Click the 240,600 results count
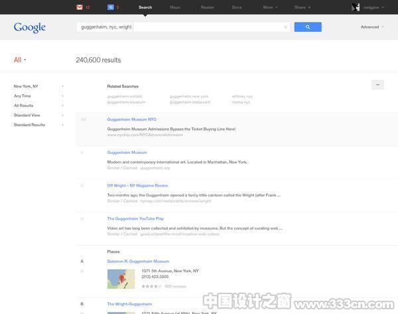The height and width of the screenshot is (314, 398). 98,60
